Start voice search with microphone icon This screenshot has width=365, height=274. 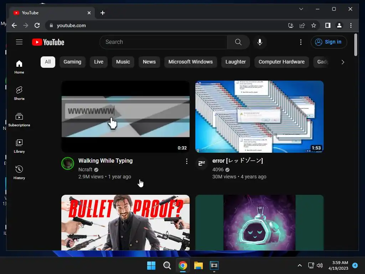tap(260, 42)
